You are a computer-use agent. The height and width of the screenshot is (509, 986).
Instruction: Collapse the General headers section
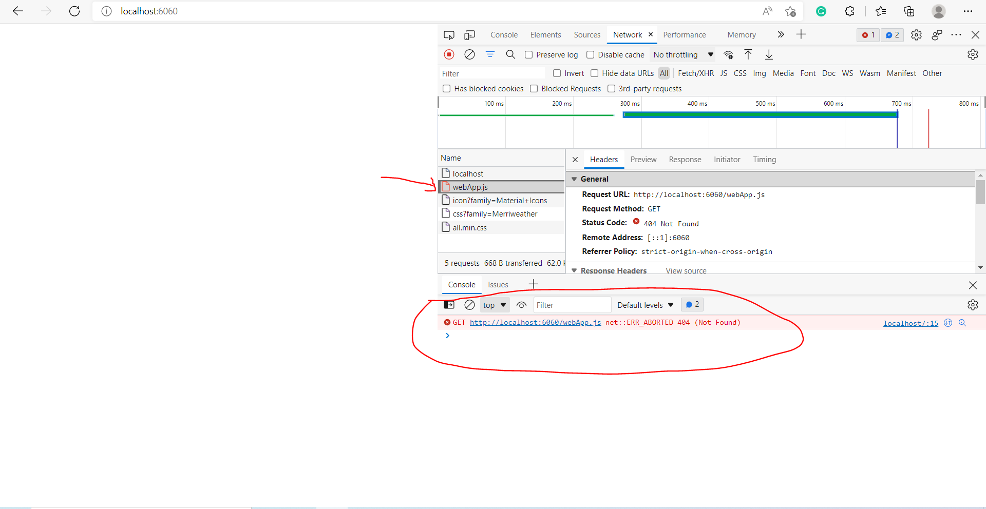575,179
